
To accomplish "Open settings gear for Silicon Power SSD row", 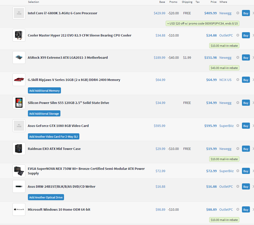I will [238, 103].
